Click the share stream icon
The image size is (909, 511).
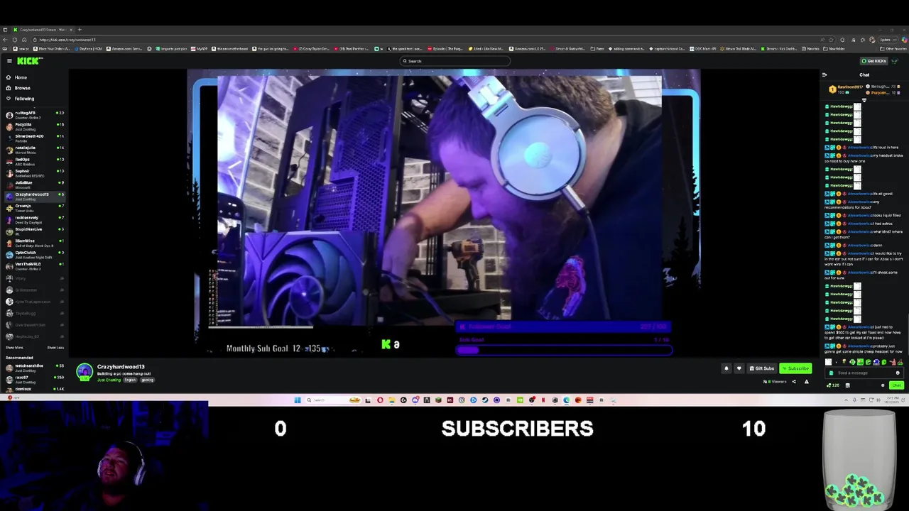point(794,382)
